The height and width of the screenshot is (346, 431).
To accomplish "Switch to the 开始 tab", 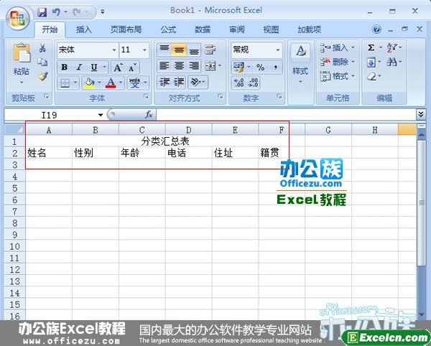I will [x=50, y=29].
